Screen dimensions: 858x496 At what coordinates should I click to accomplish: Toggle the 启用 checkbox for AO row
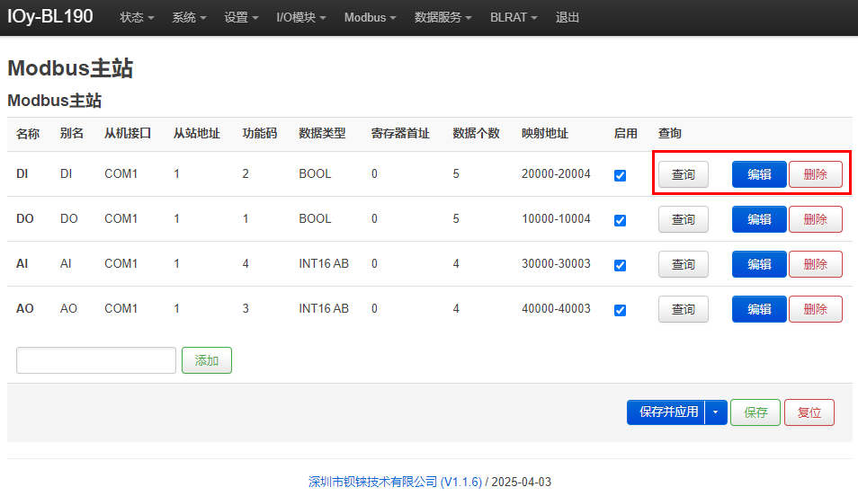pos(620,310)
